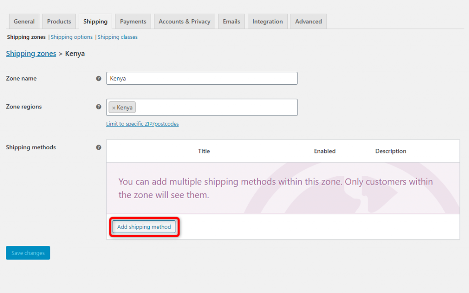
Task: Open the Accounts & Privacy tab
Action: coord(184,21)
